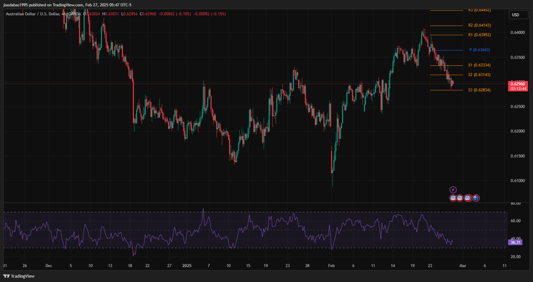This screenshot has height=282, width=533.
Task: Select the RSI value label 36.31
Action: coord(515,242)
